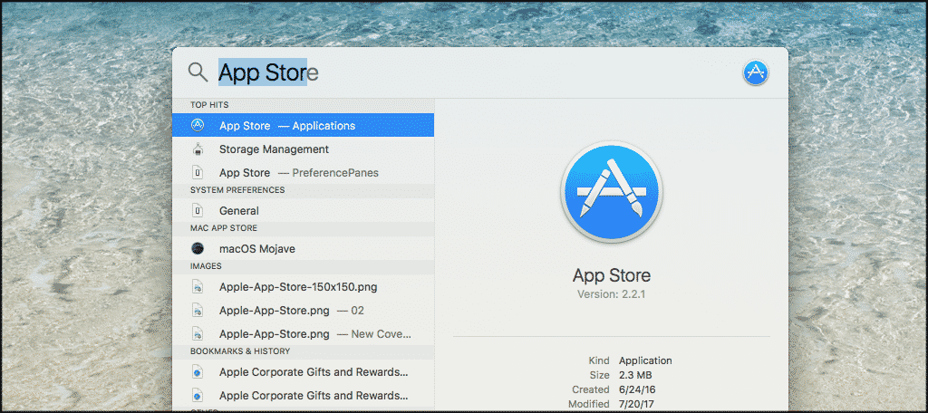Click the large App Store preview icon
Image resolution: width=928 pixels, height=413 pixels.
[x=612, y=192]
